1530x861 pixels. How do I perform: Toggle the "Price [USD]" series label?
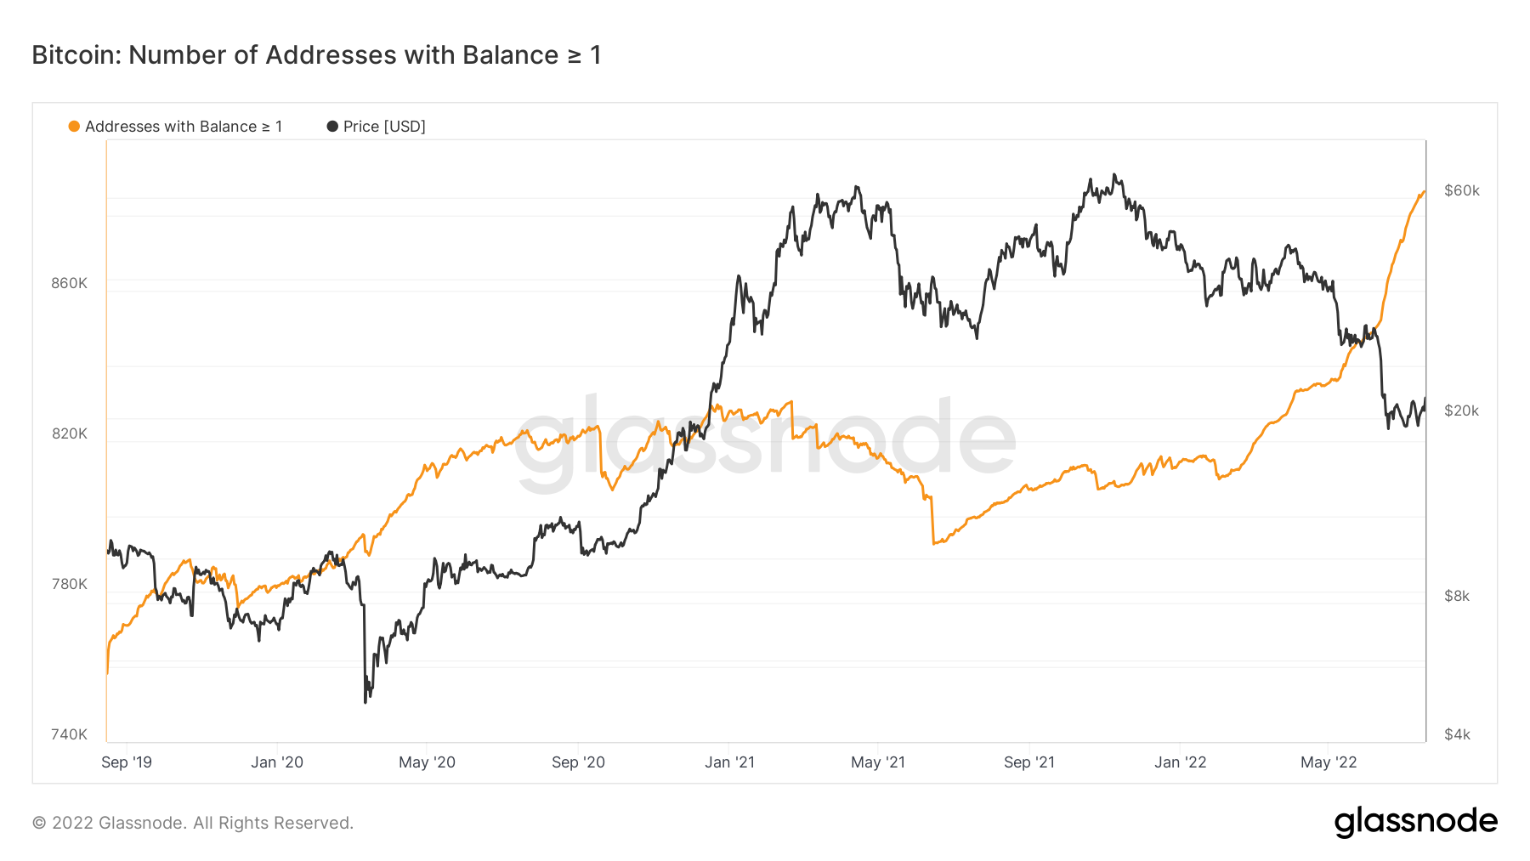click(x=384, y=127)
